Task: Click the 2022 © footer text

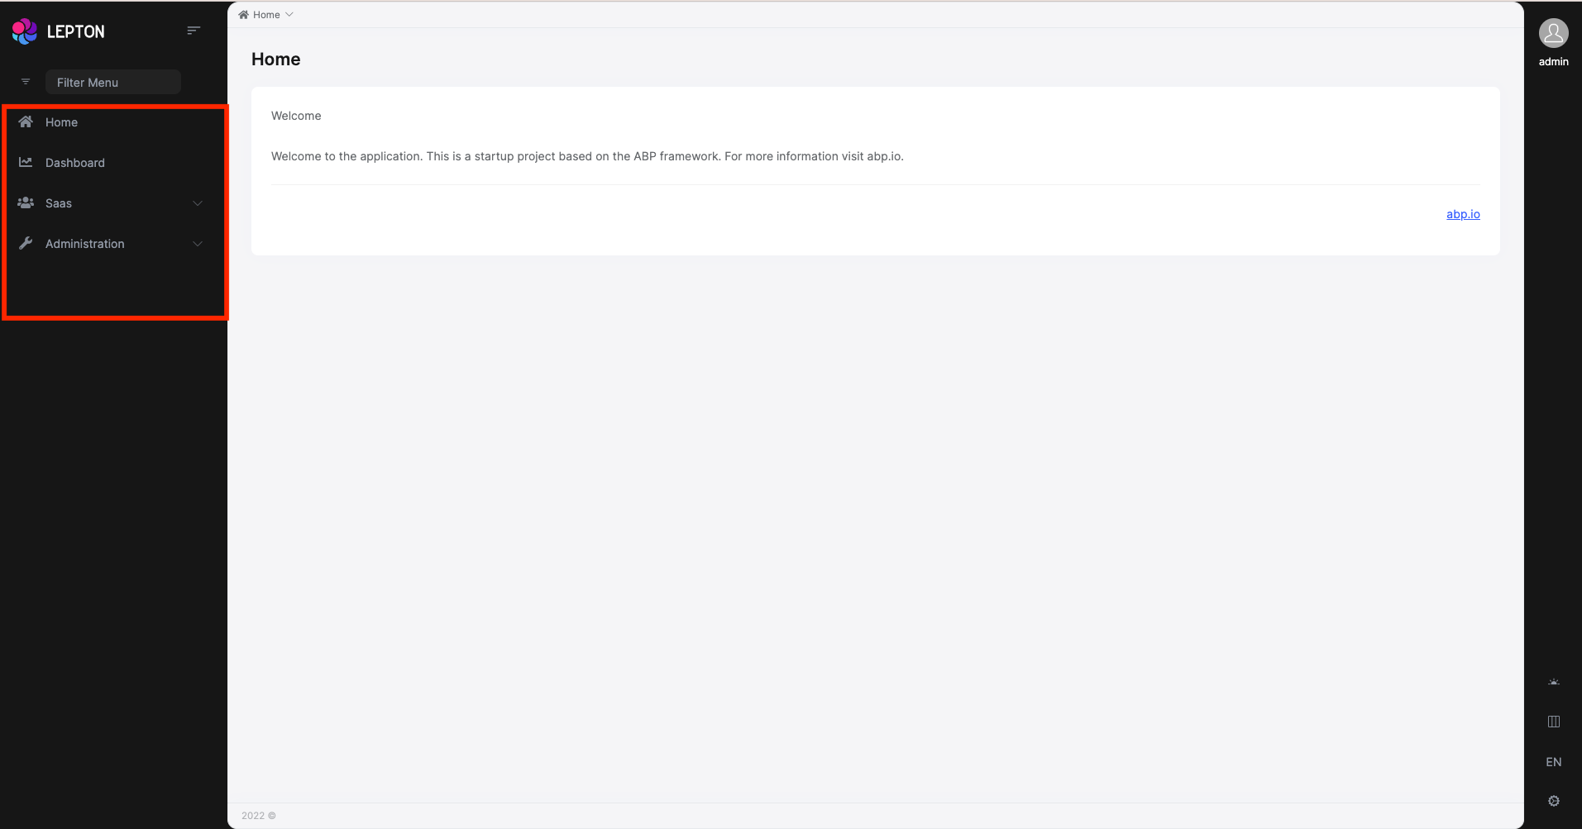Action: coord(259,816)
